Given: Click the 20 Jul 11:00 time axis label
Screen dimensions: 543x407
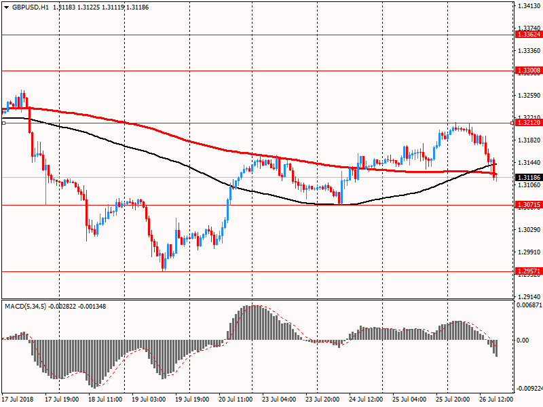Looking at the screenshot, I should click(x=236, y=399).
